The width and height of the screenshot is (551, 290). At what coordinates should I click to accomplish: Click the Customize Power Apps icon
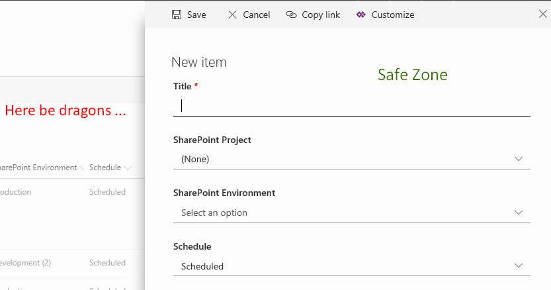pos(360,15)
